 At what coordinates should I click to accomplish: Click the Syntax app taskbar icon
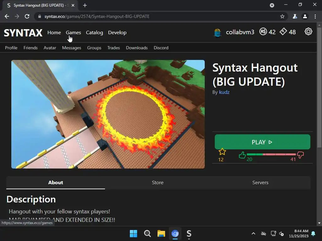(x=189, y=233)
